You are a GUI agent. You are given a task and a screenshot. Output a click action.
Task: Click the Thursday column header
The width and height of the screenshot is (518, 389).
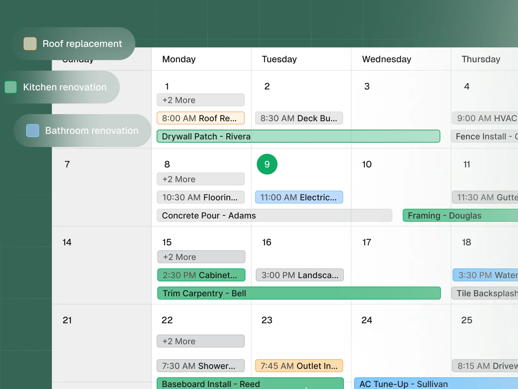point(481,59)
